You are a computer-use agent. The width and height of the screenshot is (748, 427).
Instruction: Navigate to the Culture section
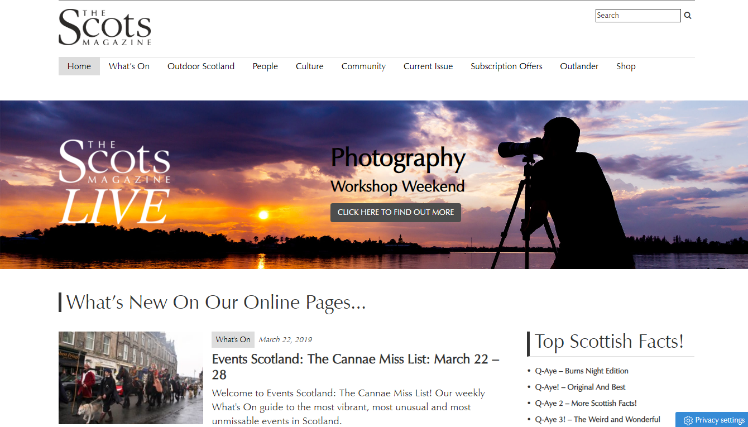pyautogui.click(x=310, y=66)
